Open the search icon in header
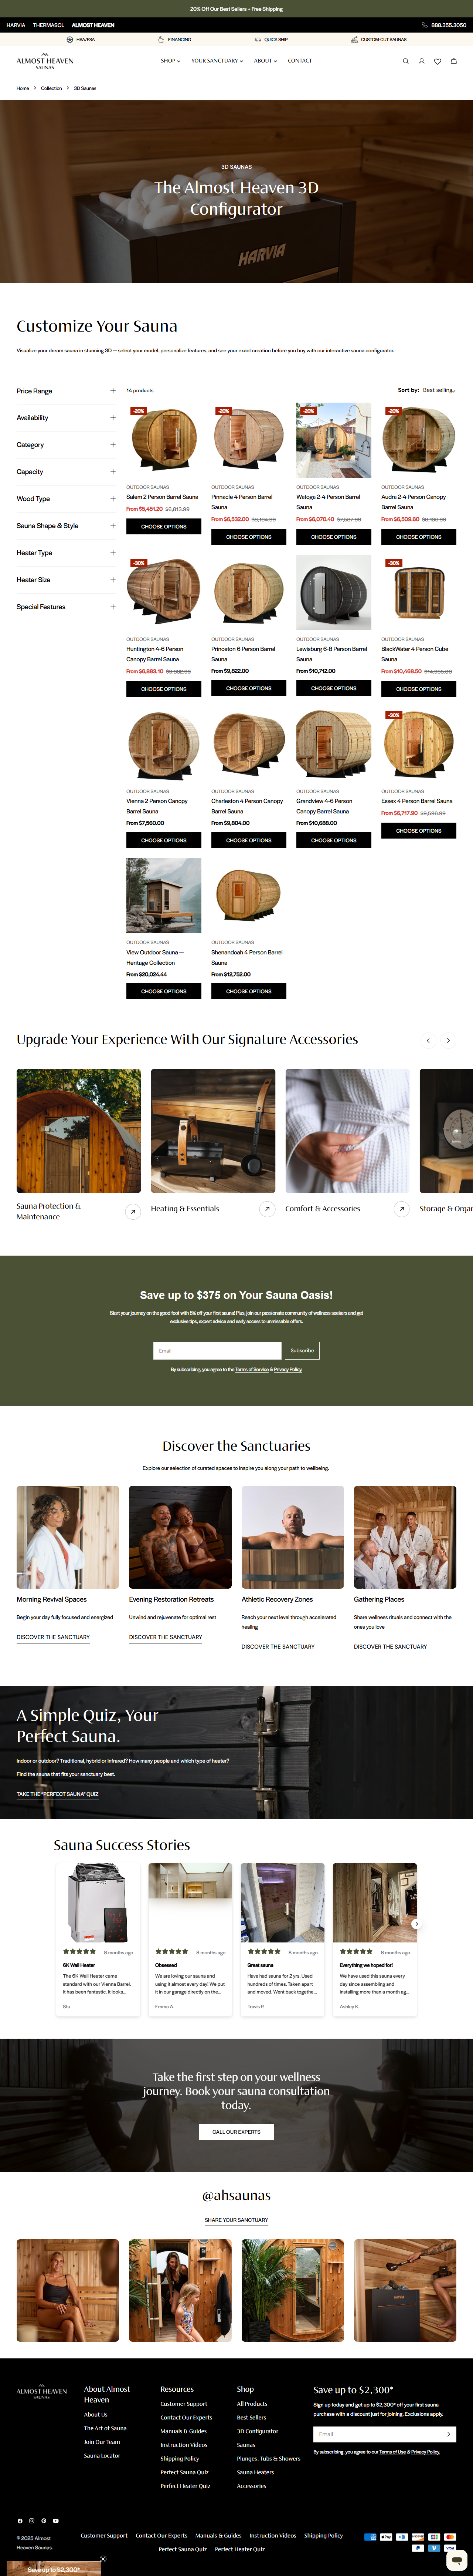 pos(405,61)
